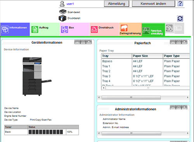This screenshot has width=194, height=142.
Task: Click the Tray column header
Action: [117, 56]
